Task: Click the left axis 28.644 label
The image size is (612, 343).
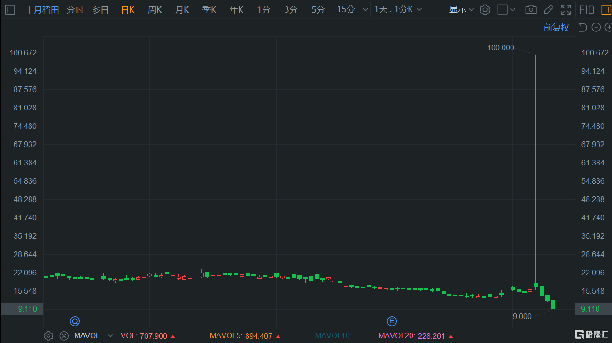Action: 25,254
